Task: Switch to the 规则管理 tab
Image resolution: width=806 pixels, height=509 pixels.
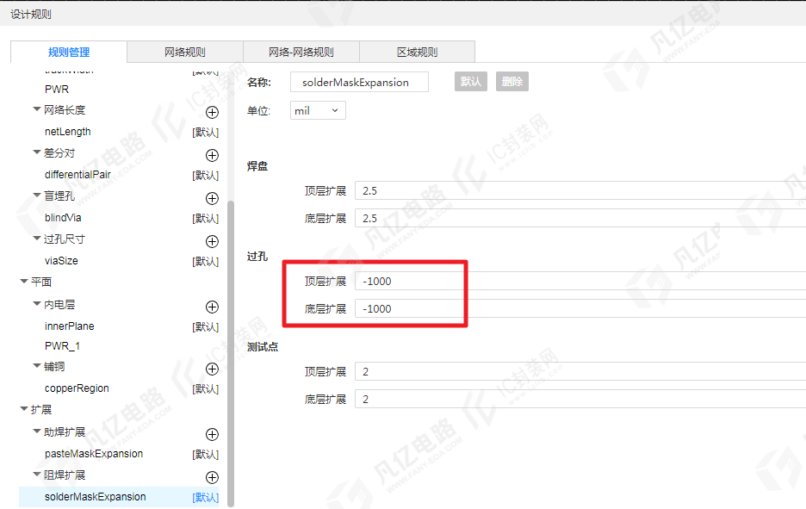Action: (69, 52)
